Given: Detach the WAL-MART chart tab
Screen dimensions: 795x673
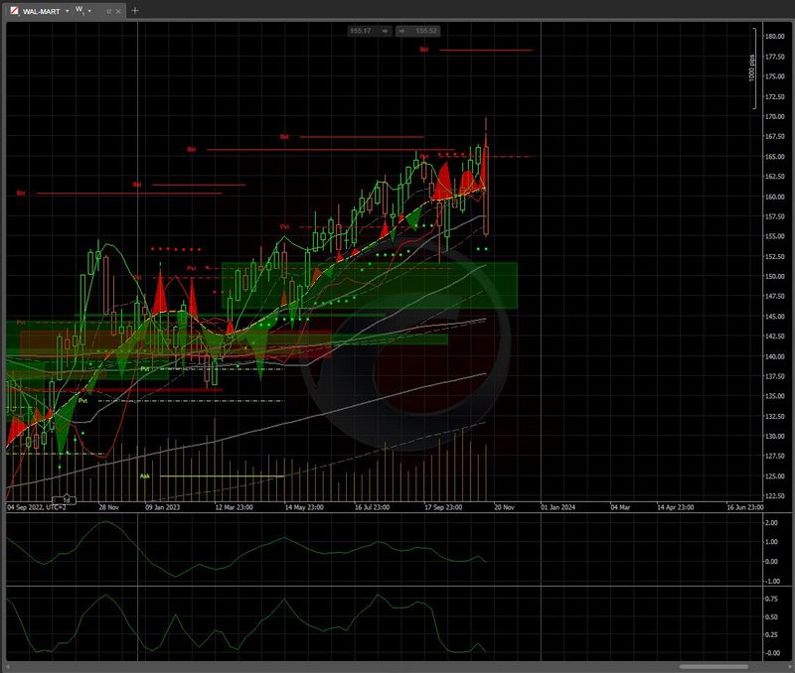Looking at the screenshot, I should coord(108,10).
